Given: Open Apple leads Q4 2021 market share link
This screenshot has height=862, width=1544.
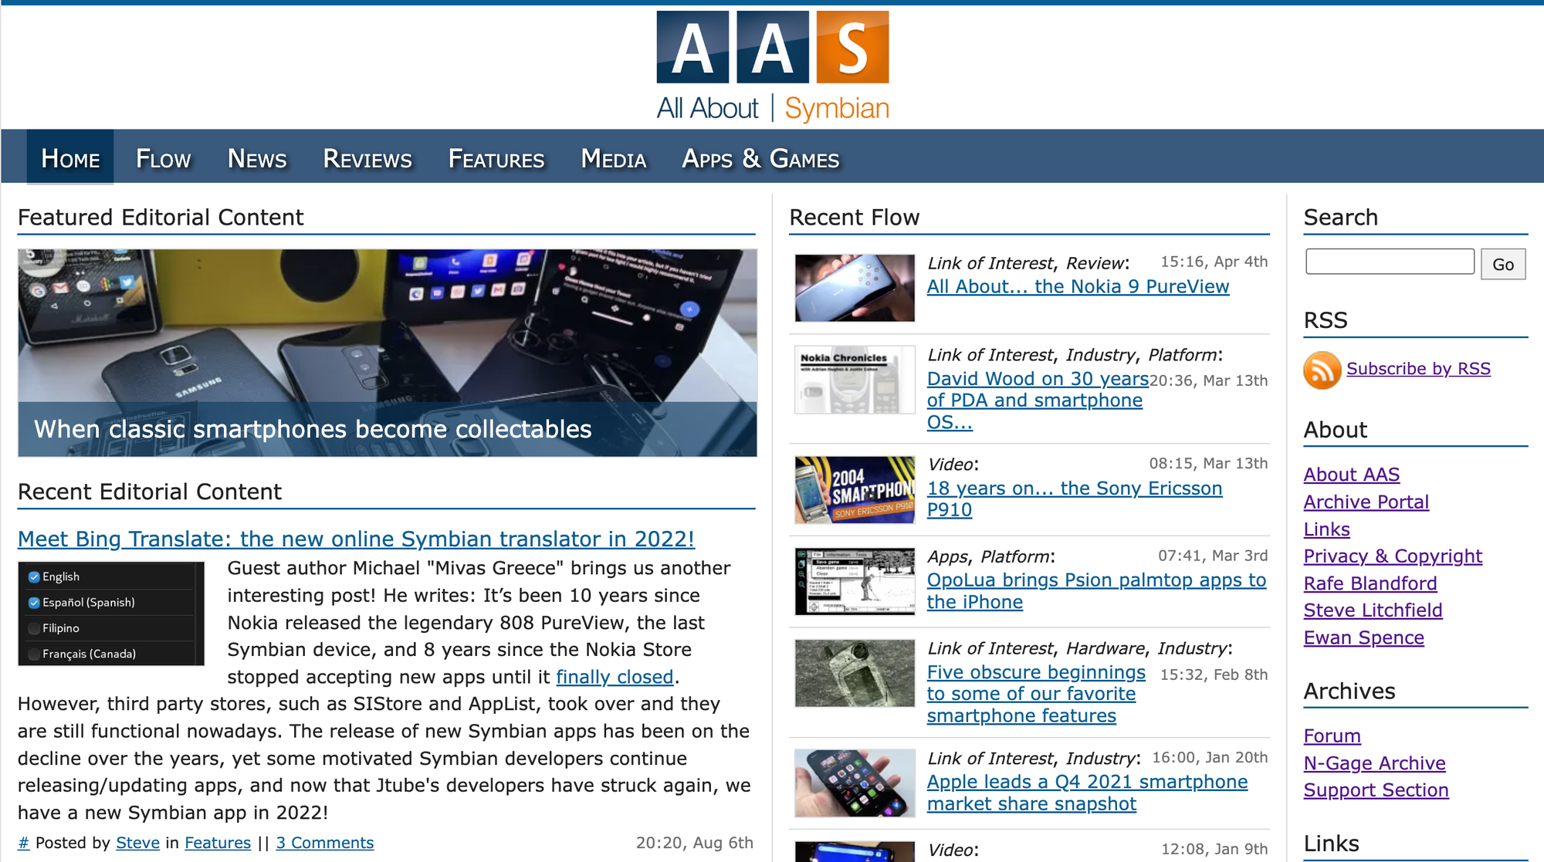Looking at the screenshot, I should coord(1087,793).
